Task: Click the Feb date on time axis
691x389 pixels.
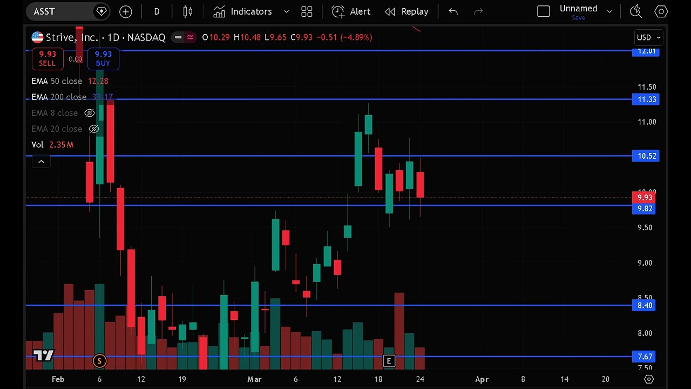Action: click(x=58, y=379)
